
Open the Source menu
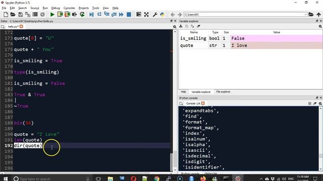coord(35,8)
